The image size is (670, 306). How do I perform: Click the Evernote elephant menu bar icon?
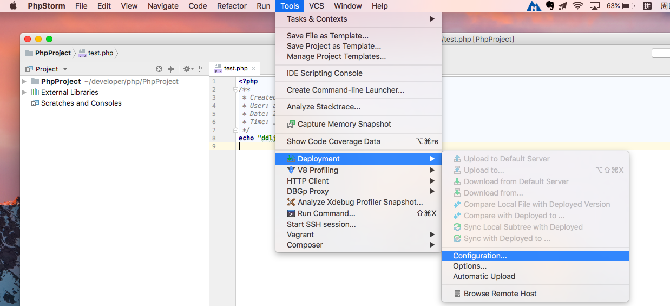click(550, 6)
